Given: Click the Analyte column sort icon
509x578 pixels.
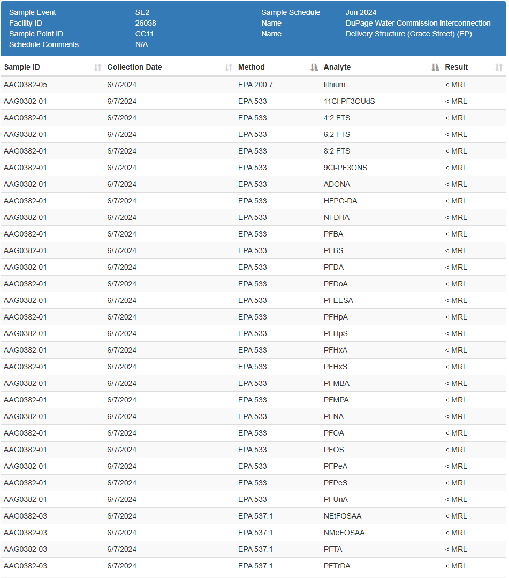Looking at the screenshot, I should tap(435, 67).
